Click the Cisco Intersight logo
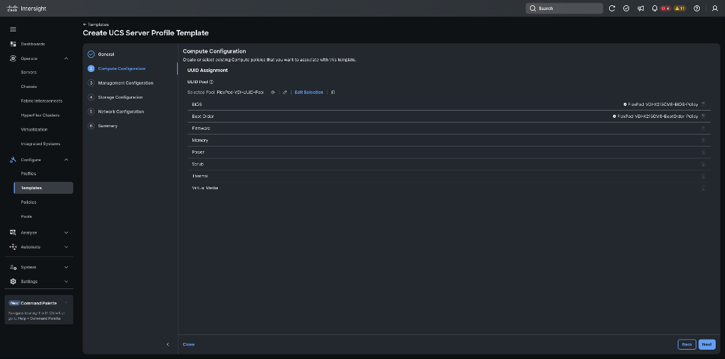725x359 pixels. click(x=27, y=9)
